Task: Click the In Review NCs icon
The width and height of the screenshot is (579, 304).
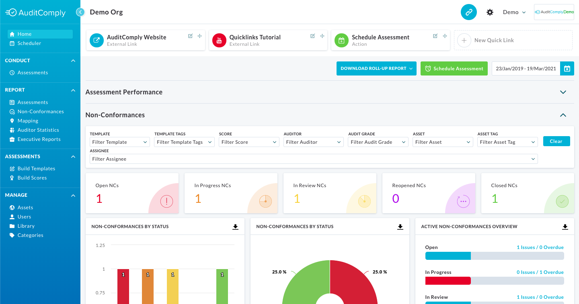Action: (x=364, y=201)
